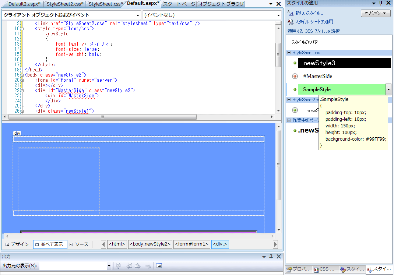This screenshot has height=275, width=394.
Task: Open the document tab list dropdown arrow
Action: pyautogui.click(x=271, y=4)
